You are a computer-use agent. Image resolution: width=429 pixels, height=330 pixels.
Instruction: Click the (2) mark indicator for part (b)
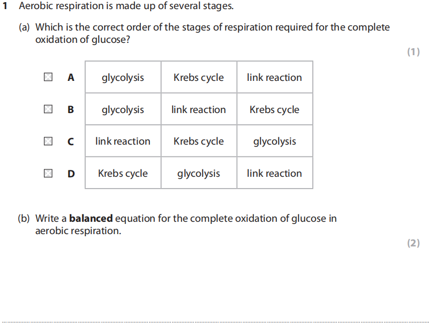(413, 243)
